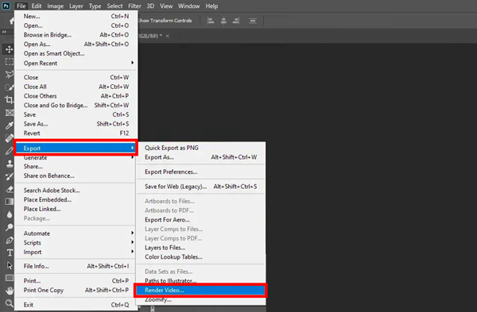Open the Select menu

pos(114,6)
